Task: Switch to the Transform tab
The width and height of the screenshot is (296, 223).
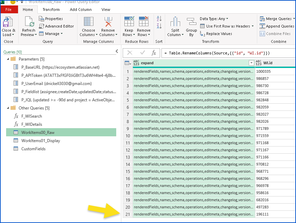Action: (51, 10)
